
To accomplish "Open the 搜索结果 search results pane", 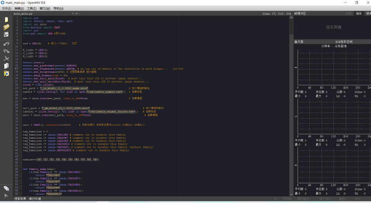I will click(20, 199).
